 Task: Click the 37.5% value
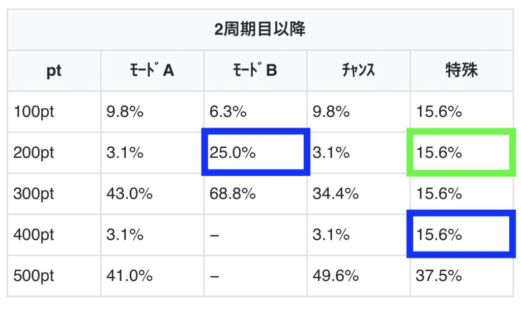pyautogui.click(x=439, y=276)
